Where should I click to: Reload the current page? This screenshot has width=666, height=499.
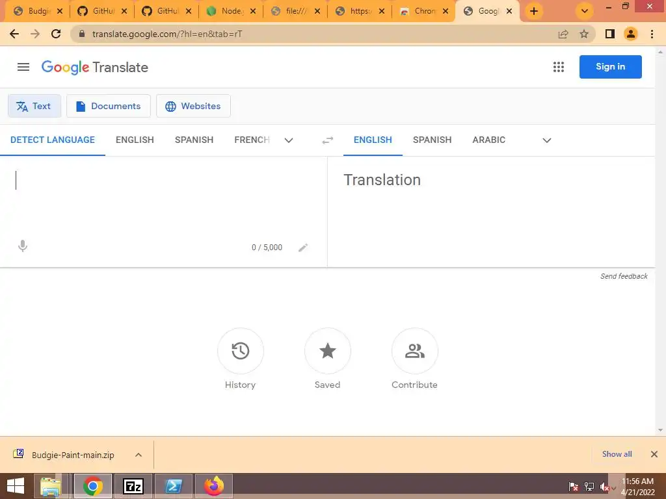pos(56,34)
